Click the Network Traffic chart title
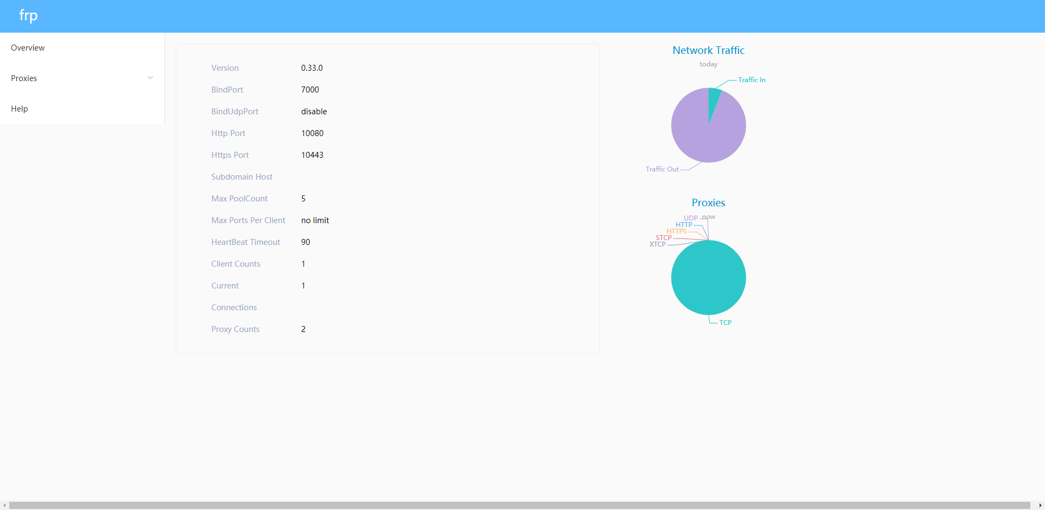 tap(709, 50)
